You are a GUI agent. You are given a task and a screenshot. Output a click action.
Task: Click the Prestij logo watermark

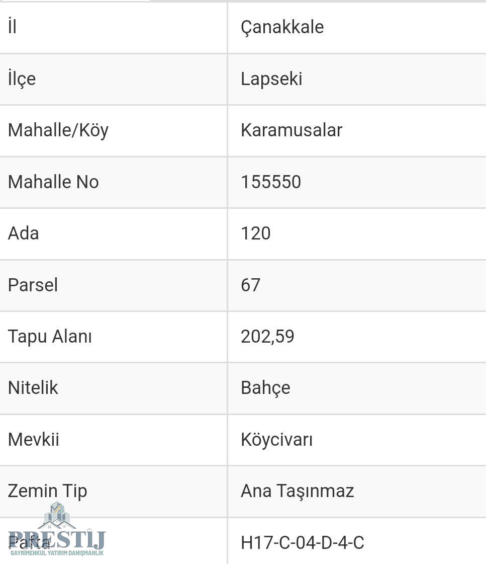point(57,529)
